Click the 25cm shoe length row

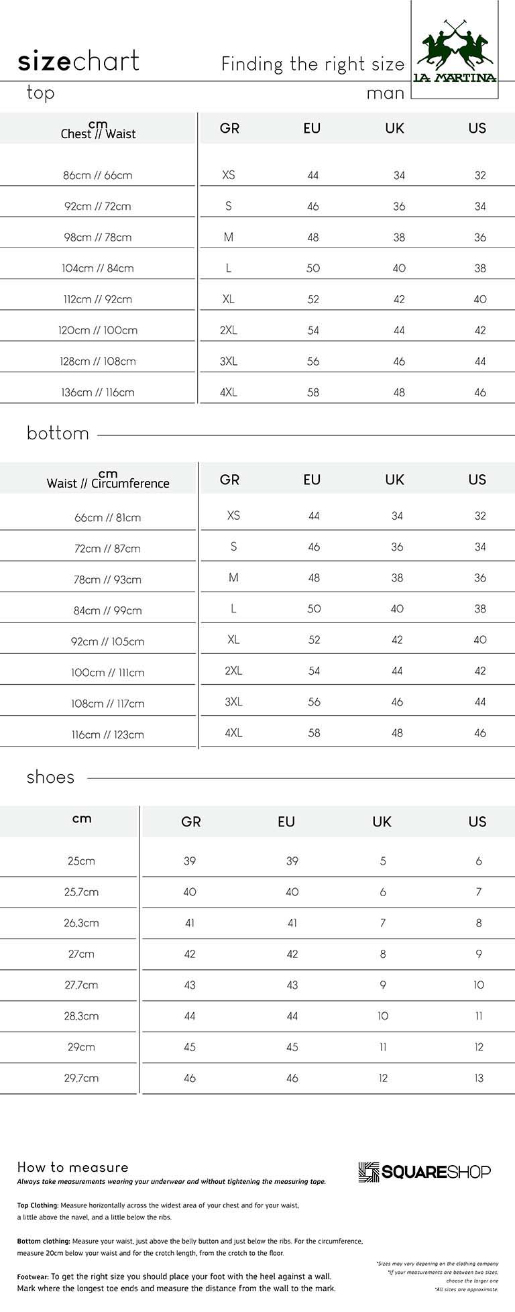pyautogui.click(x=257, y=861)
